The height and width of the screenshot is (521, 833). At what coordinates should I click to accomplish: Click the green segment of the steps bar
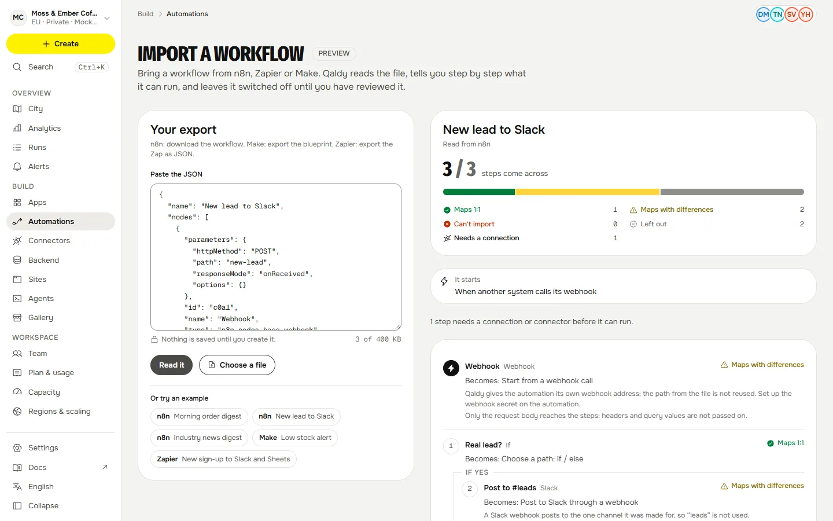(479, 192)
